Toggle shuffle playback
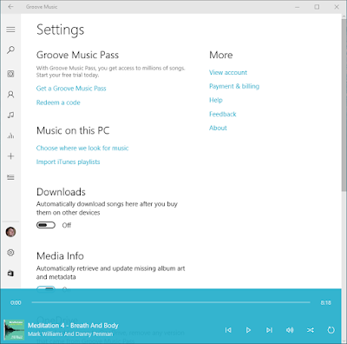347x344 pixels. point(311,330)
